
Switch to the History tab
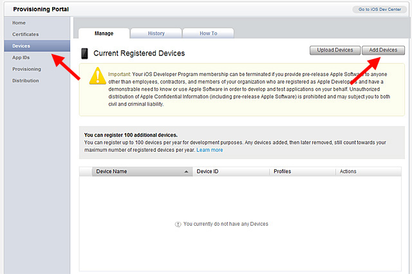click(156, 33)
